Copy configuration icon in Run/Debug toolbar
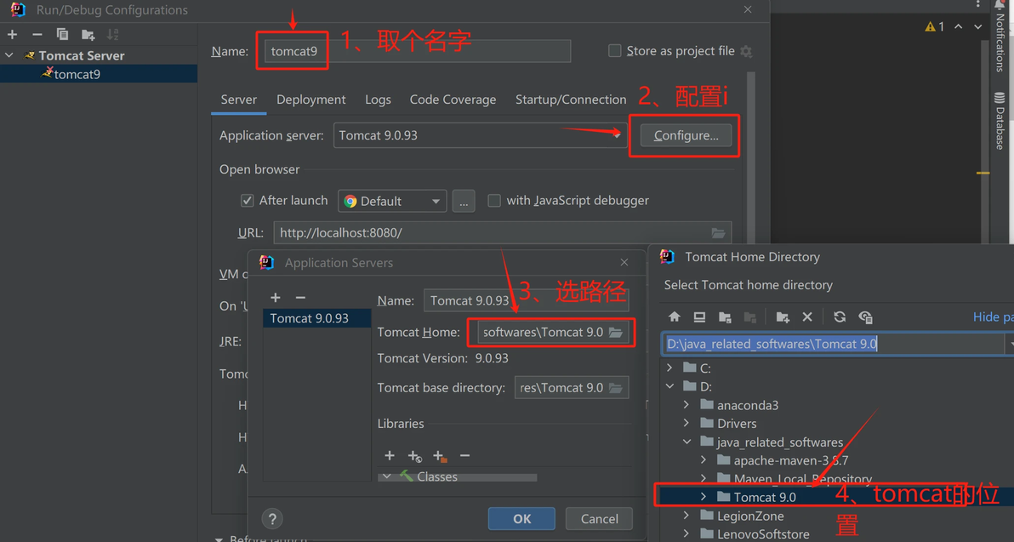Image resolution: width=1014 pixels, height=542 pixels. click(62, 34)
